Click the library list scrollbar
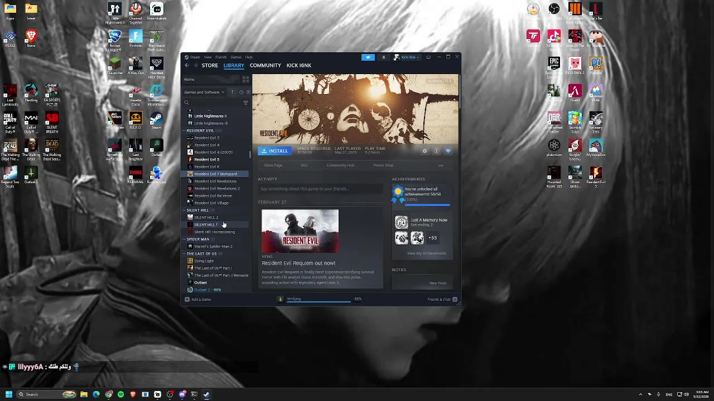 pyautogui.click(x=250, y=156)
